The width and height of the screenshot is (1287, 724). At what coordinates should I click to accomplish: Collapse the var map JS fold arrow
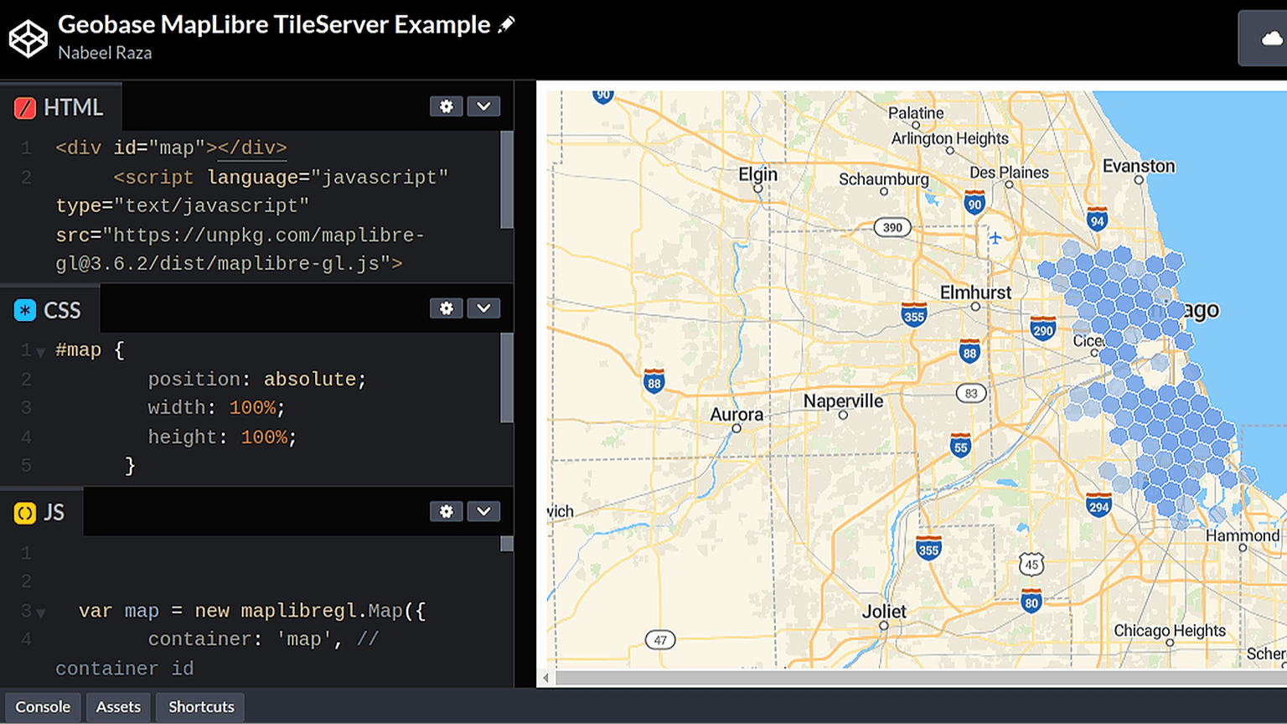click(x=40, y=613)
